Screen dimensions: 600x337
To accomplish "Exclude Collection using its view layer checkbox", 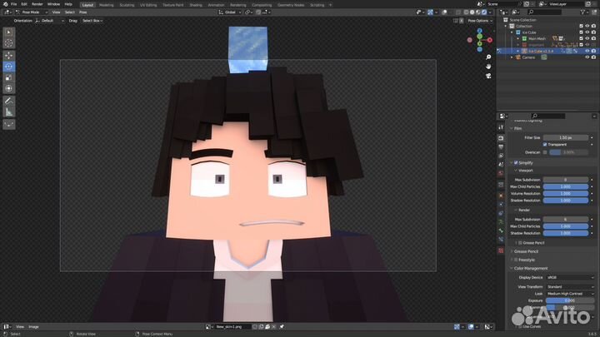I will (x=582, y=26).
